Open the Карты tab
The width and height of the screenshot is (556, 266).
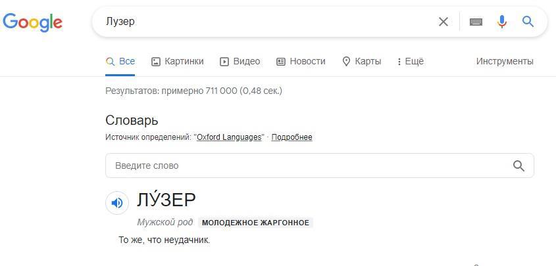coord(361,61)
